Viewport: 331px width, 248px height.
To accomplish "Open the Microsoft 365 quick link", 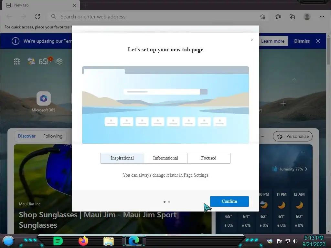I will click(x=44, y=102).
